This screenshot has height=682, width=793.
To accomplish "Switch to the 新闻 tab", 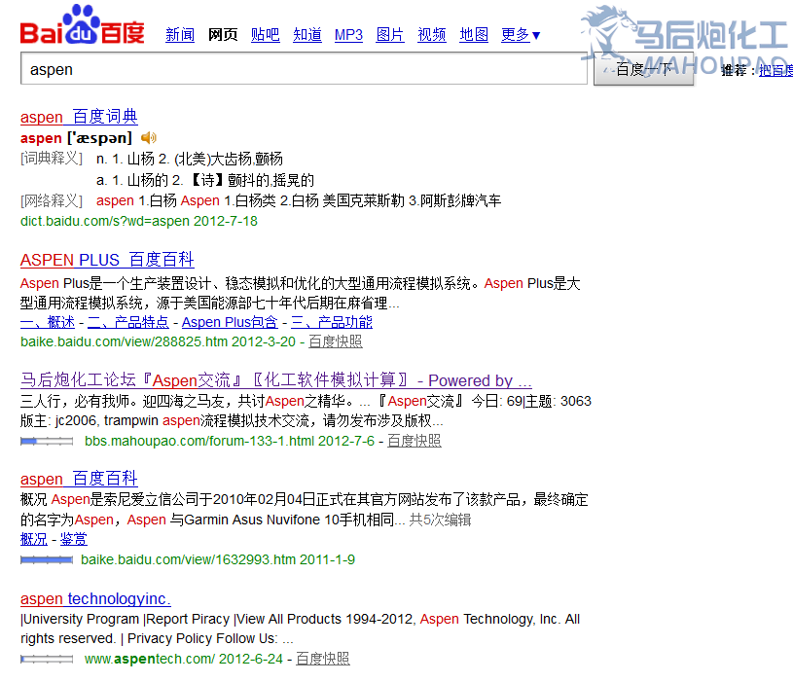I will (x=180, y=35).
